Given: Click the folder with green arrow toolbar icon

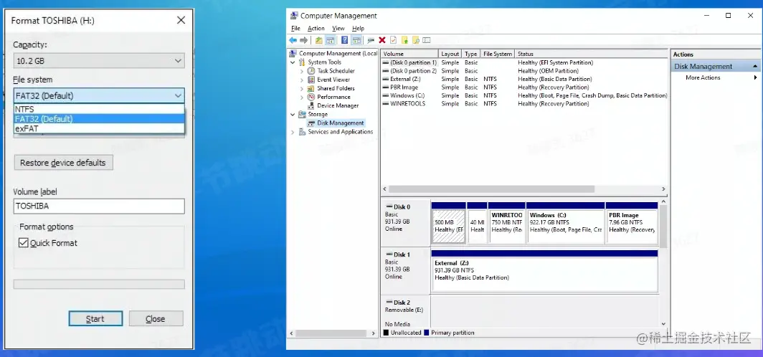Looking at the screenshot, I should coord(404,40).
